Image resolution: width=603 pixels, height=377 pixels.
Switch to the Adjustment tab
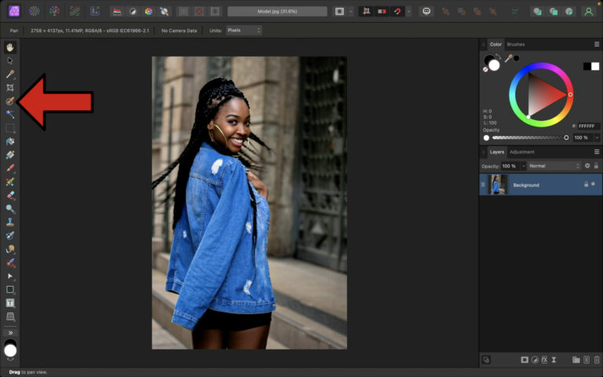[x=522, y=152]
